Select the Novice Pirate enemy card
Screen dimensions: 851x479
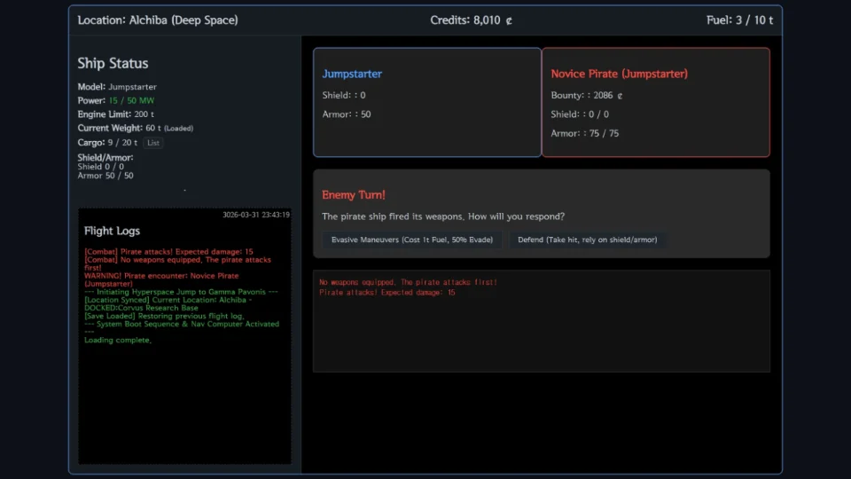(655, 102)
